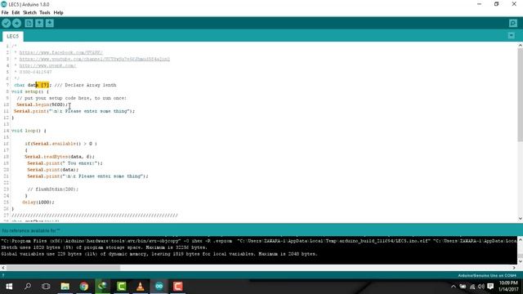The image size is (523, 294).
Task: Click the delay(1000) line
Action: (x=38, y=203)
